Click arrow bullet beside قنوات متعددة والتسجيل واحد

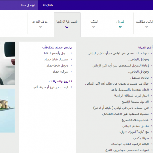tap(152, 90)
